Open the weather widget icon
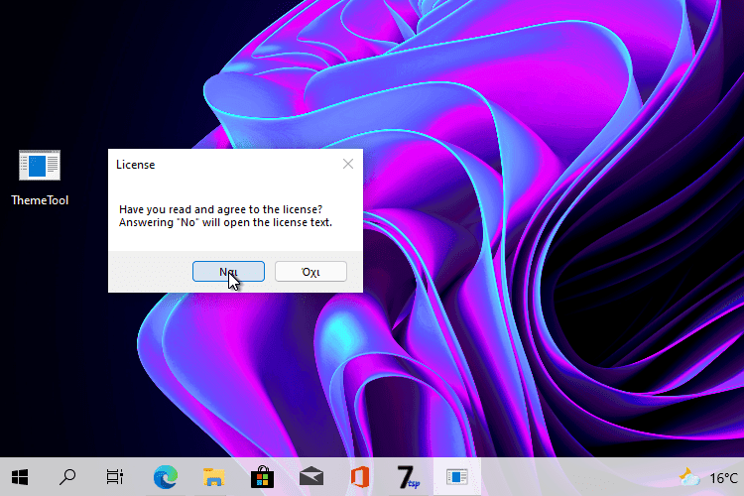 689,477
